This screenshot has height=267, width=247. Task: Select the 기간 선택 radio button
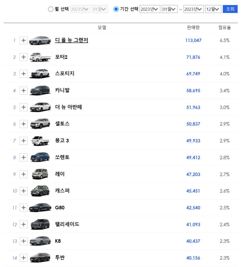click(x=116, y=9)
